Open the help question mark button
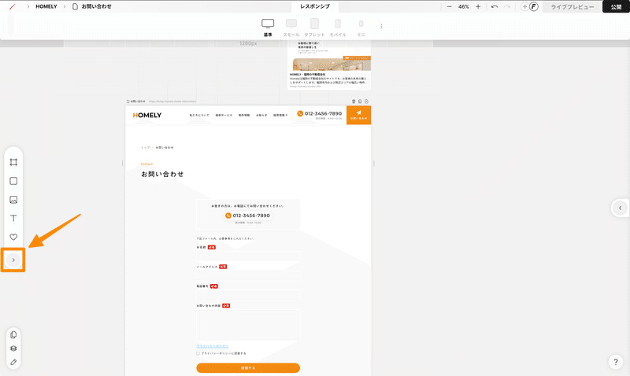630x376 pixels. [x=616, y=362]
